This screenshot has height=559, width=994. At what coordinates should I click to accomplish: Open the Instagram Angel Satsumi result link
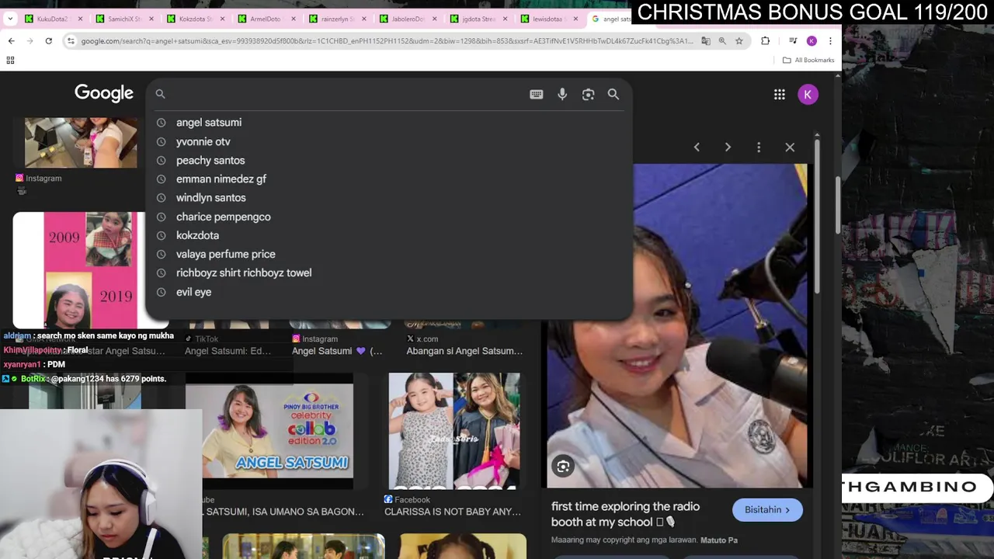[337, 351]
